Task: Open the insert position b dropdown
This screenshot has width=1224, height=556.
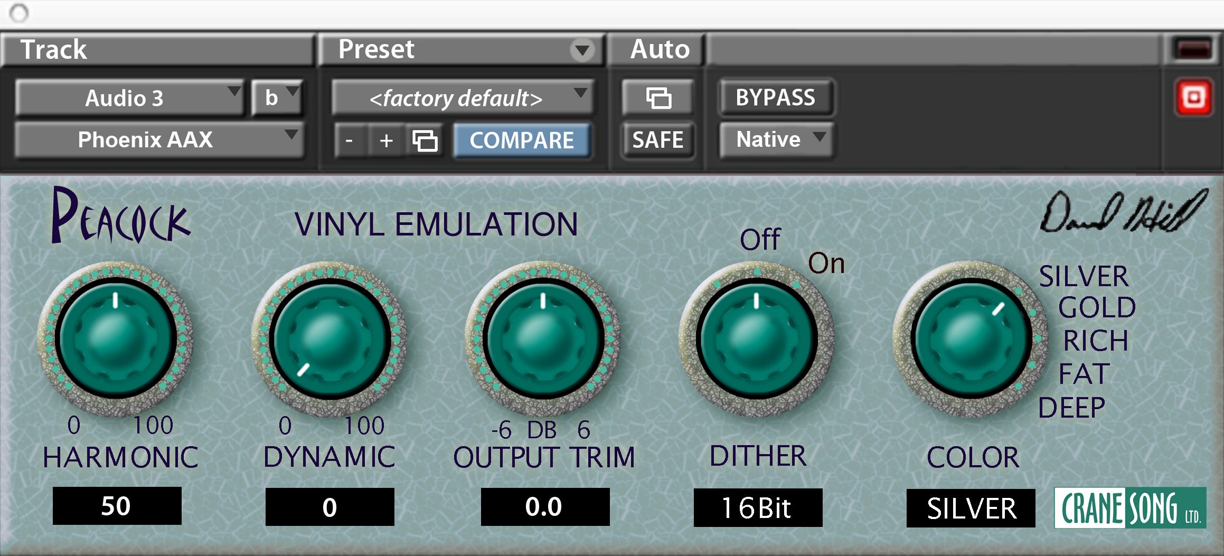Action: (x=277, y=98)
